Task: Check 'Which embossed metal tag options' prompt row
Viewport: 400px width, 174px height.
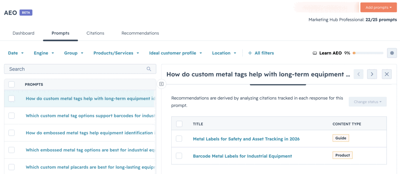Action: (12, 150)
